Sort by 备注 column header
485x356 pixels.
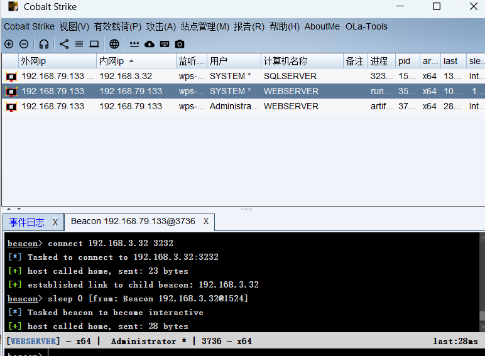(356, 61)
